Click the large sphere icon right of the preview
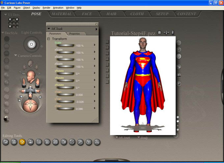Screen dimensions: 224x163 (x=179, y=56)
